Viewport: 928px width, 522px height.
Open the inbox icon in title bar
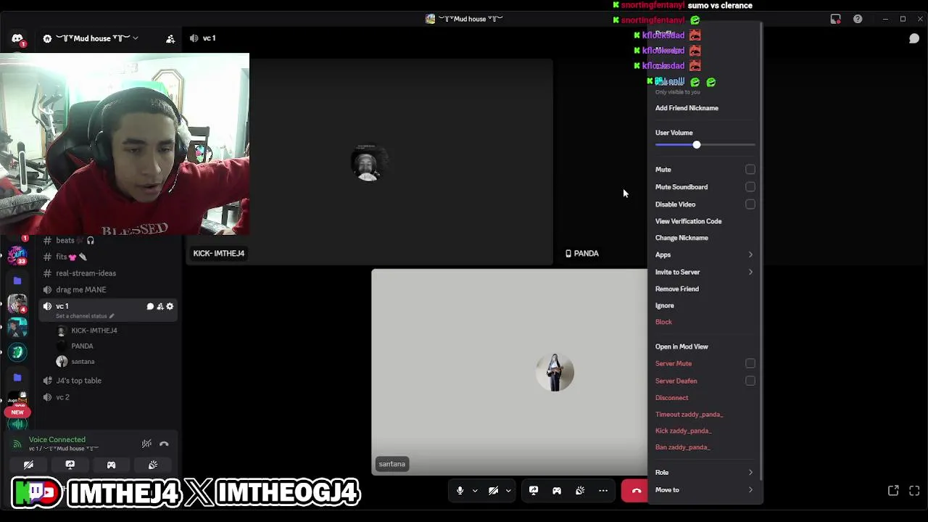pyautogui.click(x=835, y=19)
